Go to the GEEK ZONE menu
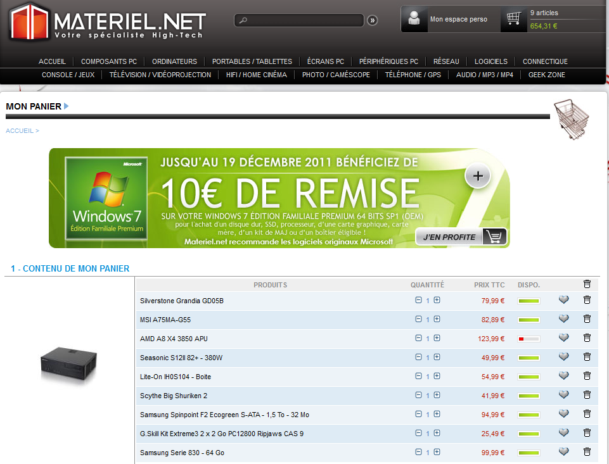Image resolution: width=609 pixels, height=464 pixels. click(547, 75)
